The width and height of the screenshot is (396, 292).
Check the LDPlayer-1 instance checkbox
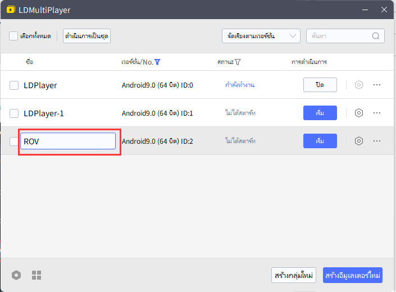[x=14, y=113]
